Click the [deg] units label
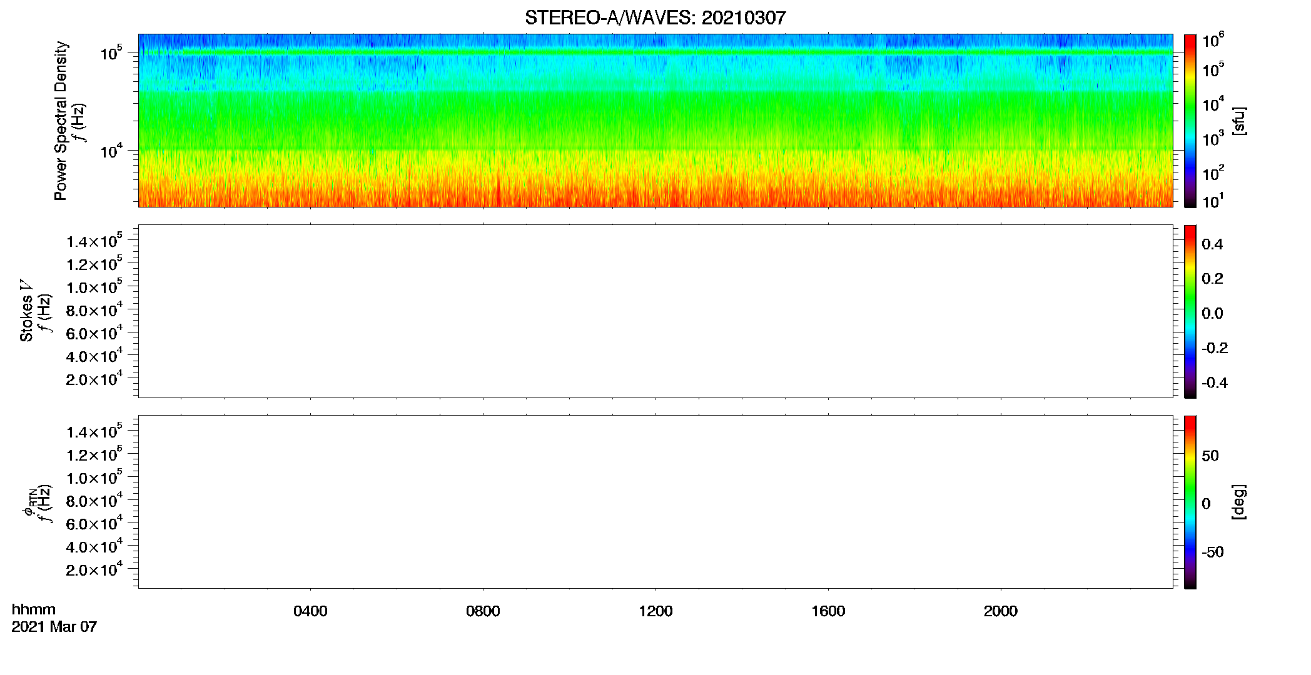This screenshot has width=1311, height=675. [1239, 501]
